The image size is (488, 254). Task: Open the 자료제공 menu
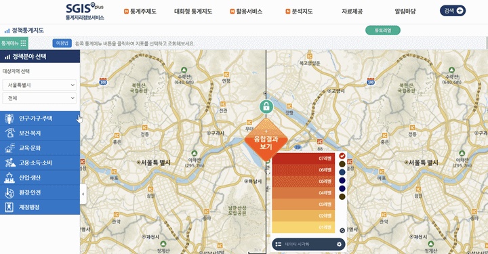pos(352,12)
